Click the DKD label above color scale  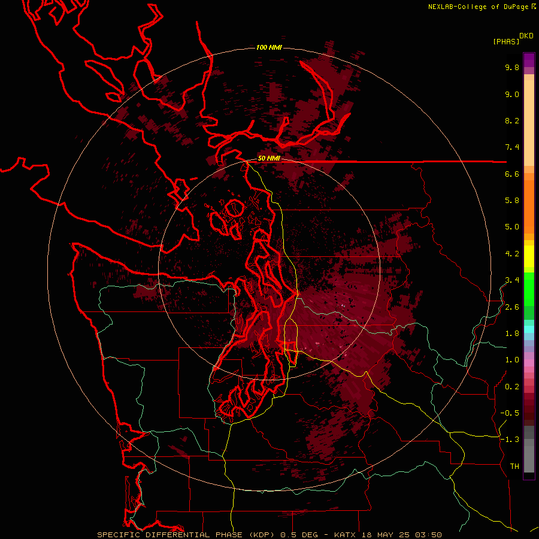[x=526, y=36]
